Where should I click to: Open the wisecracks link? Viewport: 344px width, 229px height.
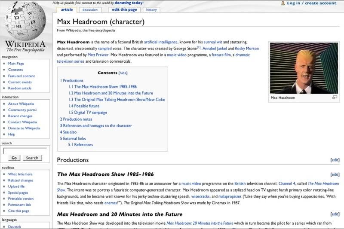click(x=200, y=196)
